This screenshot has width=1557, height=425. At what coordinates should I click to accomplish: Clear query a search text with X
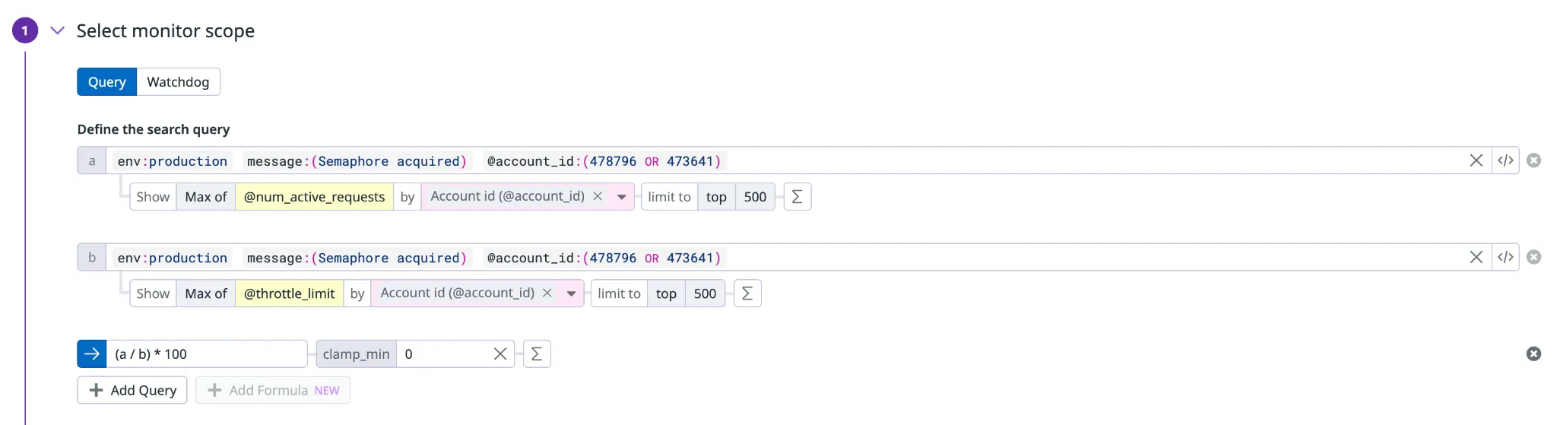(1476, 160)
